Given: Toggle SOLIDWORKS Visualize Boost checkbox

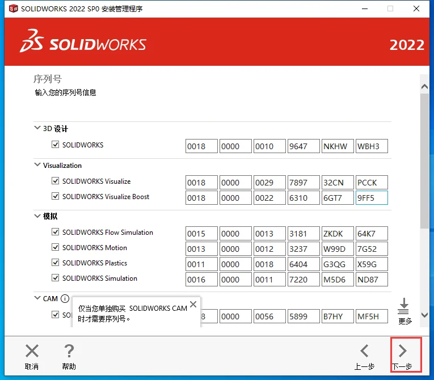Looking at the screenshot, I should (x=56, y=196).
